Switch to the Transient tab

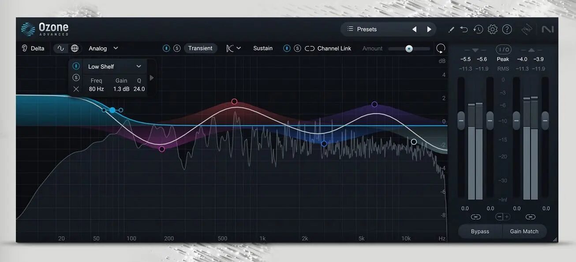[x=201, y=48]
